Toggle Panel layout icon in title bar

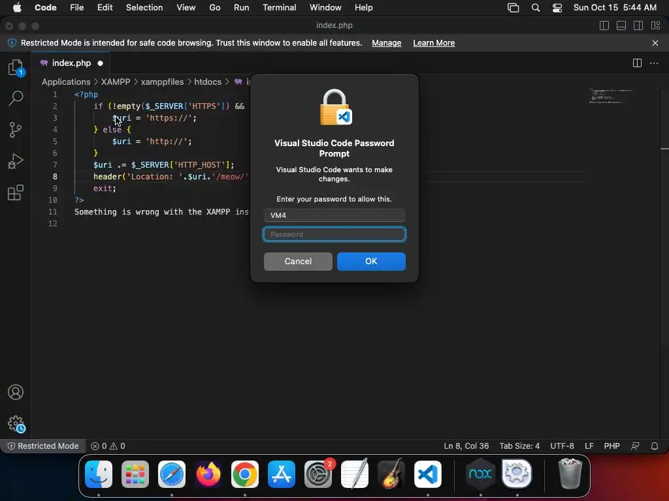pos(621,25)
